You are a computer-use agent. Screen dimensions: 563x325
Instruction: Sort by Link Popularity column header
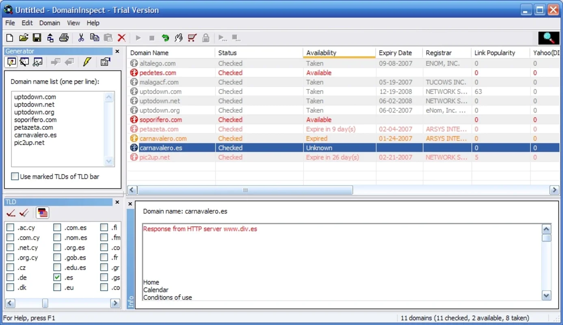(500, 53)
